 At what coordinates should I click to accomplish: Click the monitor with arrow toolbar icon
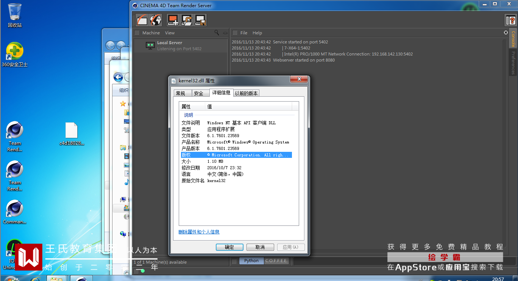(187, 20)
